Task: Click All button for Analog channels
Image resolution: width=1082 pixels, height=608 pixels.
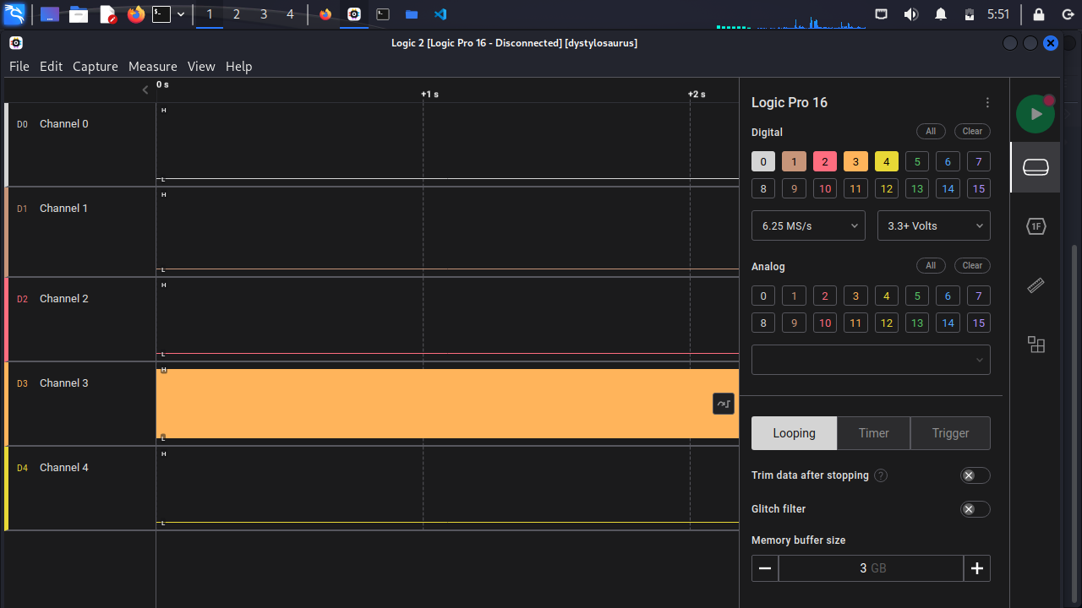Action: tap(930, 265)
